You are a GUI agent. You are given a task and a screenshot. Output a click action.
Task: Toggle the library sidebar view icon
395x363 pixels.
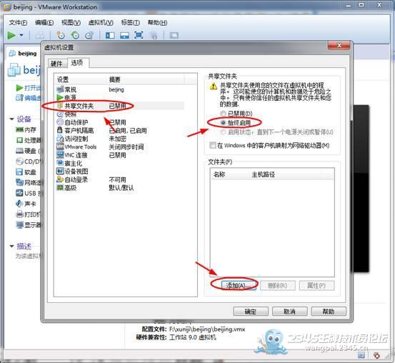pos(110,35)
